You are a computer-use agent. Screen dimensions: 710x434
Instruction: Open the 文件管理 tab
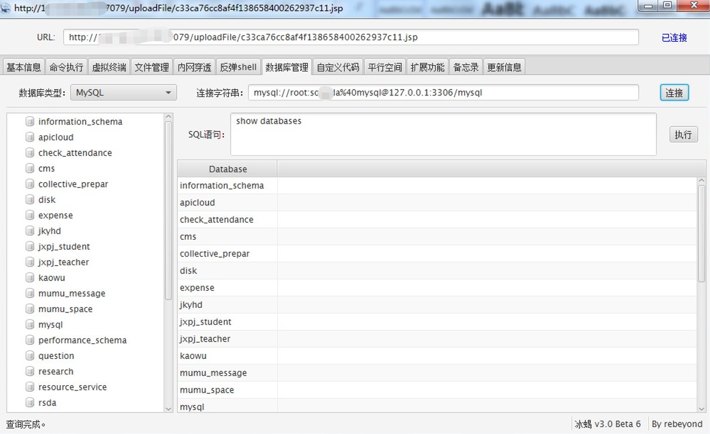tap(151, 67)
